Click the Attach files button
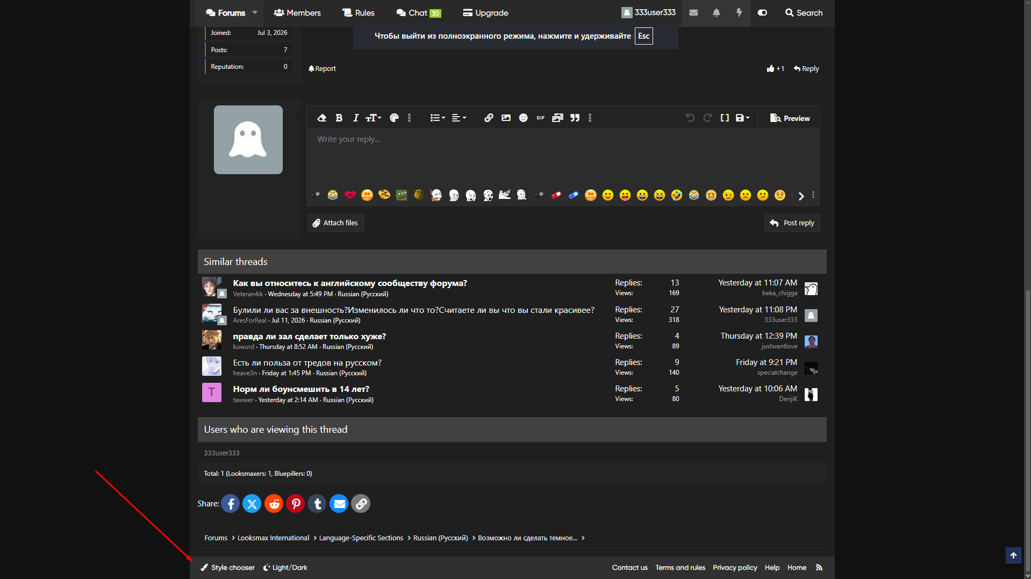The image size is (1031, 579). [335, 223]
